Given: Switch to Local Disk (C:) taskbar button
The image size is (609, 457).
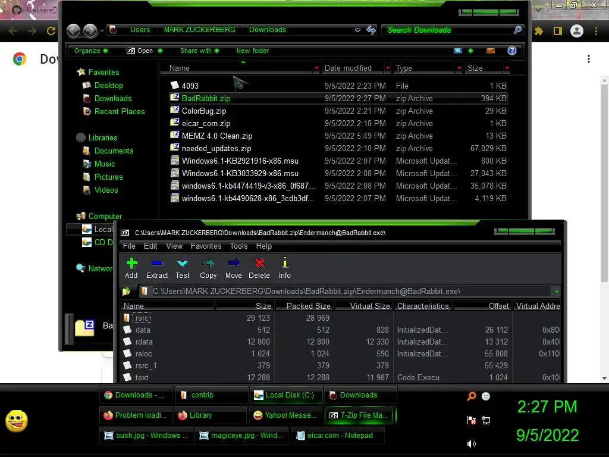Looking at the screenshot, I should pyautogui.click(x=286, y=395).
